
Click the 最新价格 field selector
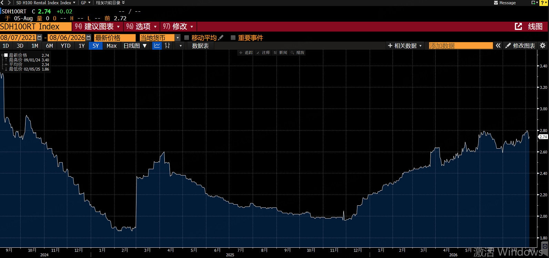pyautogui.click(x=115, y=37)
